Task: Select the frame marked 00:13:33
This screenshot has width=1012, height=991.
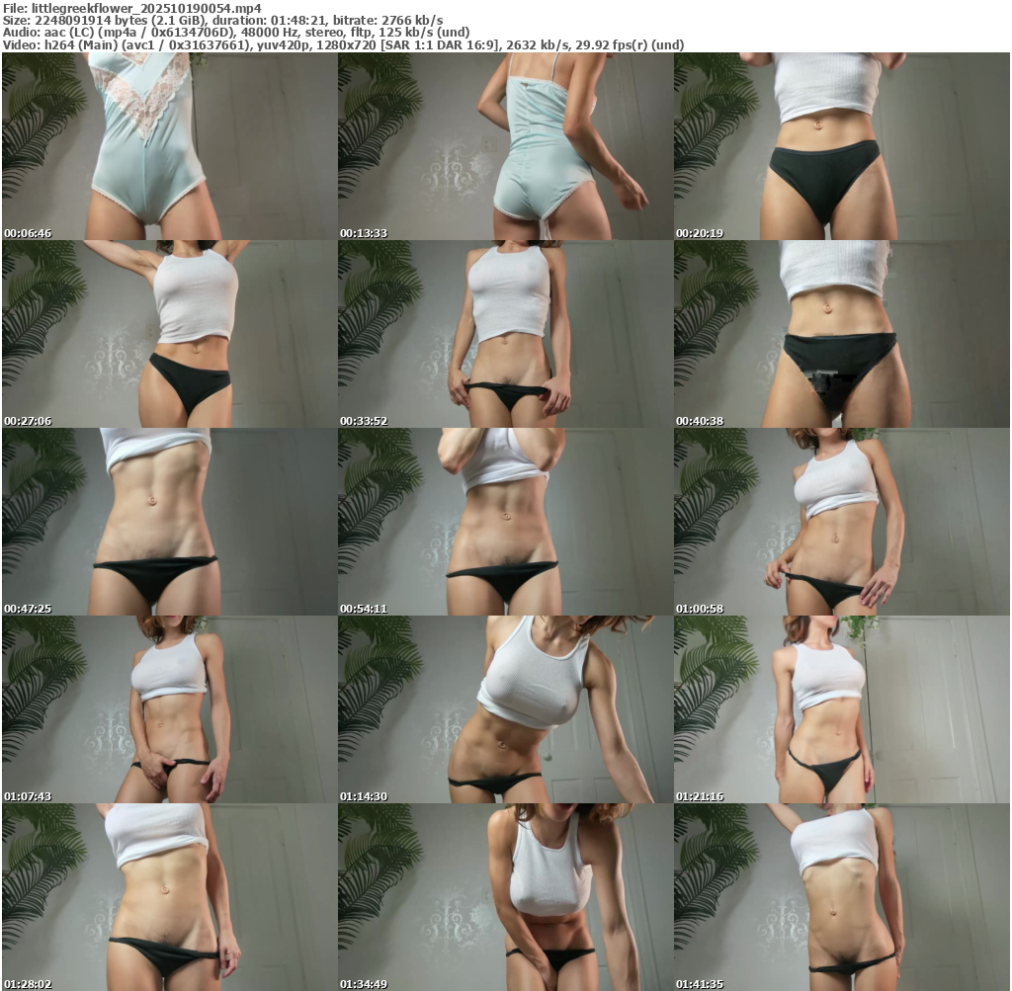Action: [505, 146]
